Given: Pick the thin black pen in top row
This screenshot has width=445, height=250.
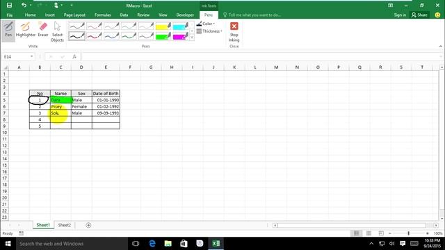Looking at the screenshot, I should [x=77, y=26].
